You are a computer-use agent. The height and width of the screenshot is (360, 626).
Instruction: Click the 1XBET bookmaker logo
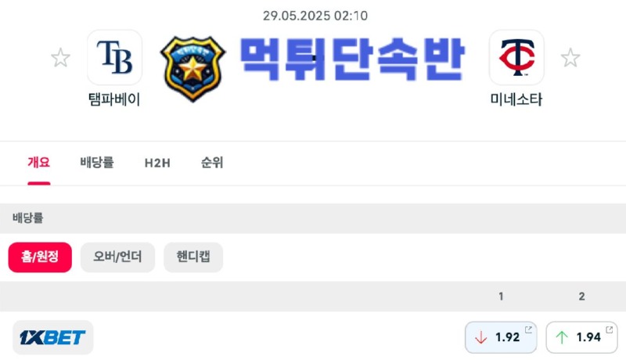click(52, 337)
